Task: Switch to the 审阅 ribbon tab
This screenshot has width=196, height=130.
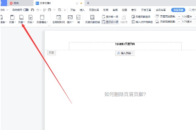Action: (x=115, y=10)
